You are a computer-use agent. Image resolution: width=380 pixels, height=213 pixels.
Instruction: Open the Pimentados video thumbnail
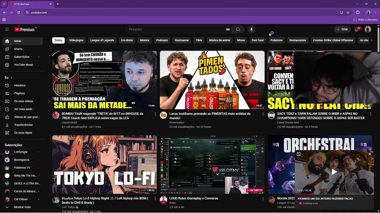tap(212, 80)
